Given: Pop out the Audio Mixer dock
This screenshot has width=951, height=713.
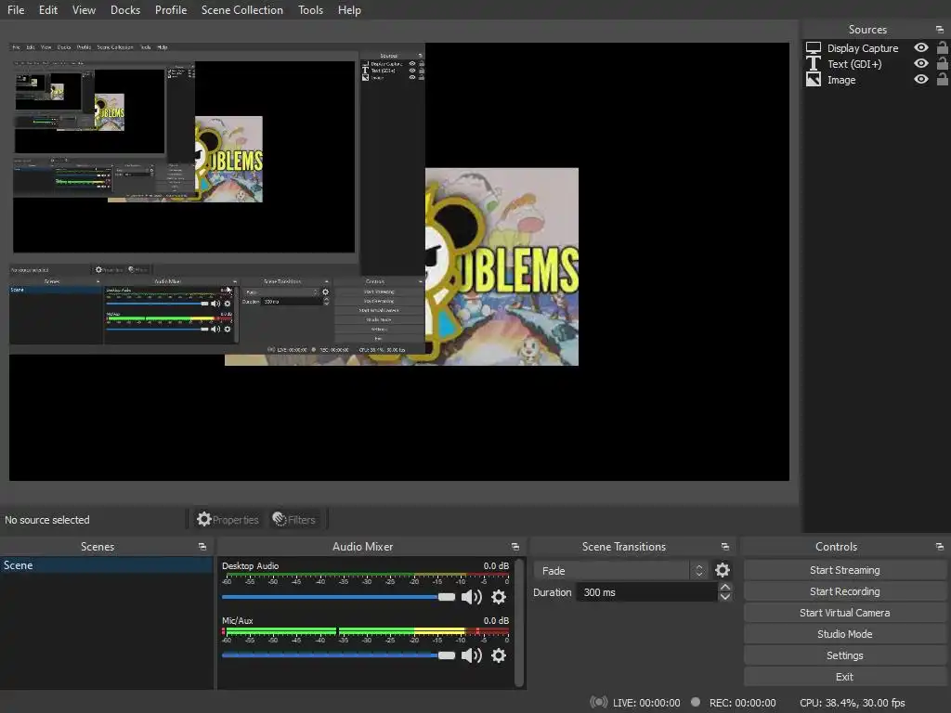Looking at the screenshot, I should click(515, 547).
